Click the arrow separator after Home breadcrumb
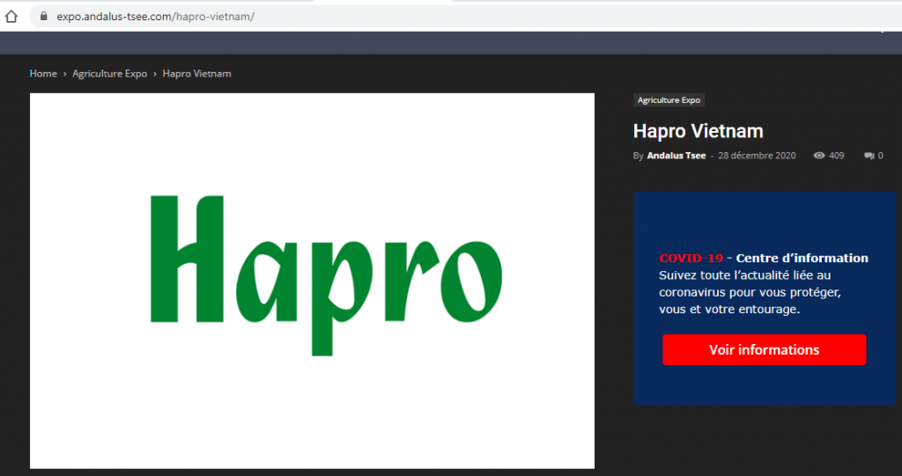Image resolution: width=902 pixels, height=476 pixels. tap(65, 74)
